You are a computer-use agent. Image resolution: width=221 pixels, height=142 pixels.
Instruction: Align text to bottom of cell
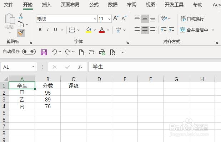pos(153,19)
